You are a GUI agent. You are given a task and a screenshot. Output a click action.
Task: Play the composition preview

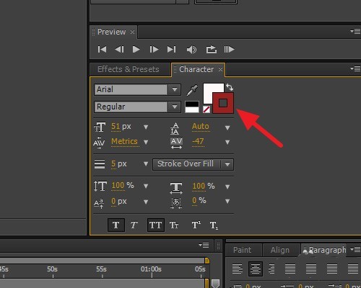click(x=136, y=50)
